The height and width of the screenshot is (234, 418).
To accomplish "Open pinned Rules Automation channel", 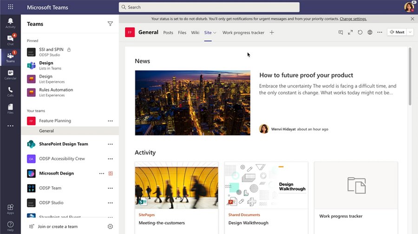I will coord(70,92).
